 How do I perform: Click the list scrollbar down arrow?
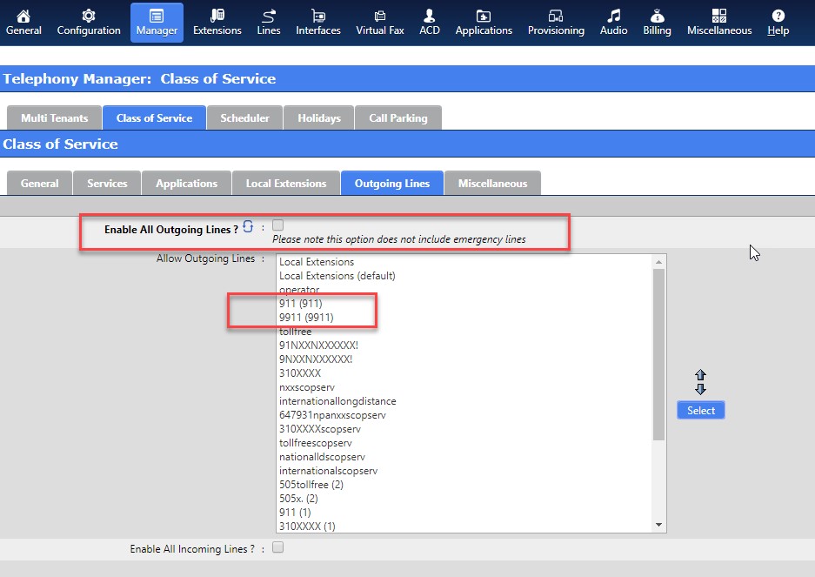pyautogui.click(x=658, y=525)
